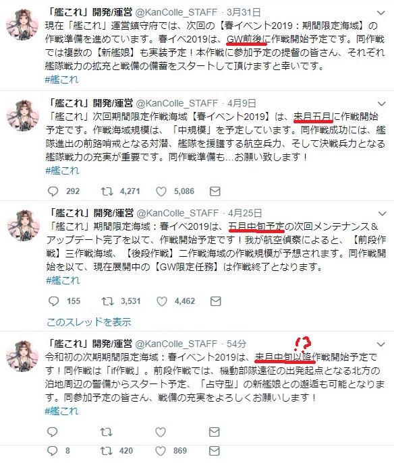Open "このスレッドを表示" thread link

click(x=89, y=322)
